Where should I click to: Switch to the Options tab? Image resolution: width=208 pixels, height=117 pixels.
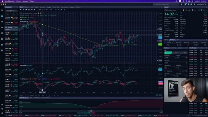tap(27, 7)
